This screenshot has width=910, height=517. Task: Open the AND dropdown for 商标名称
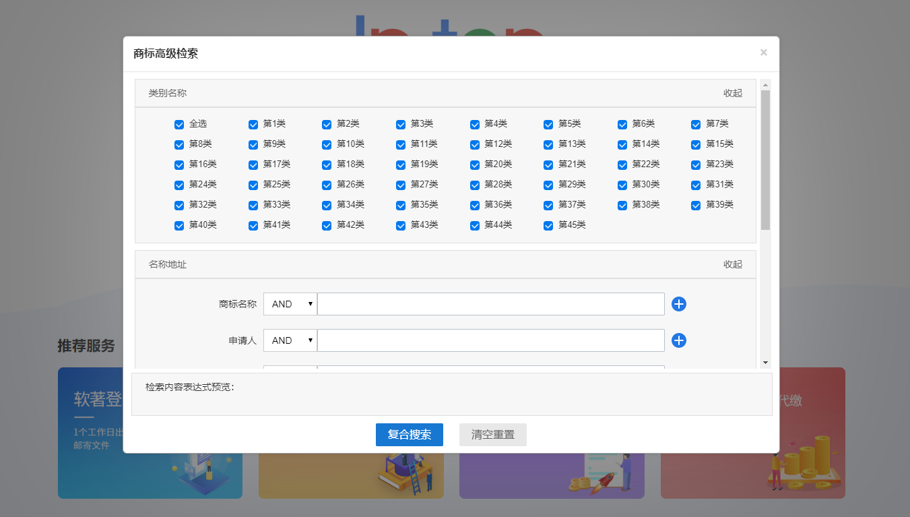(290, 304)
